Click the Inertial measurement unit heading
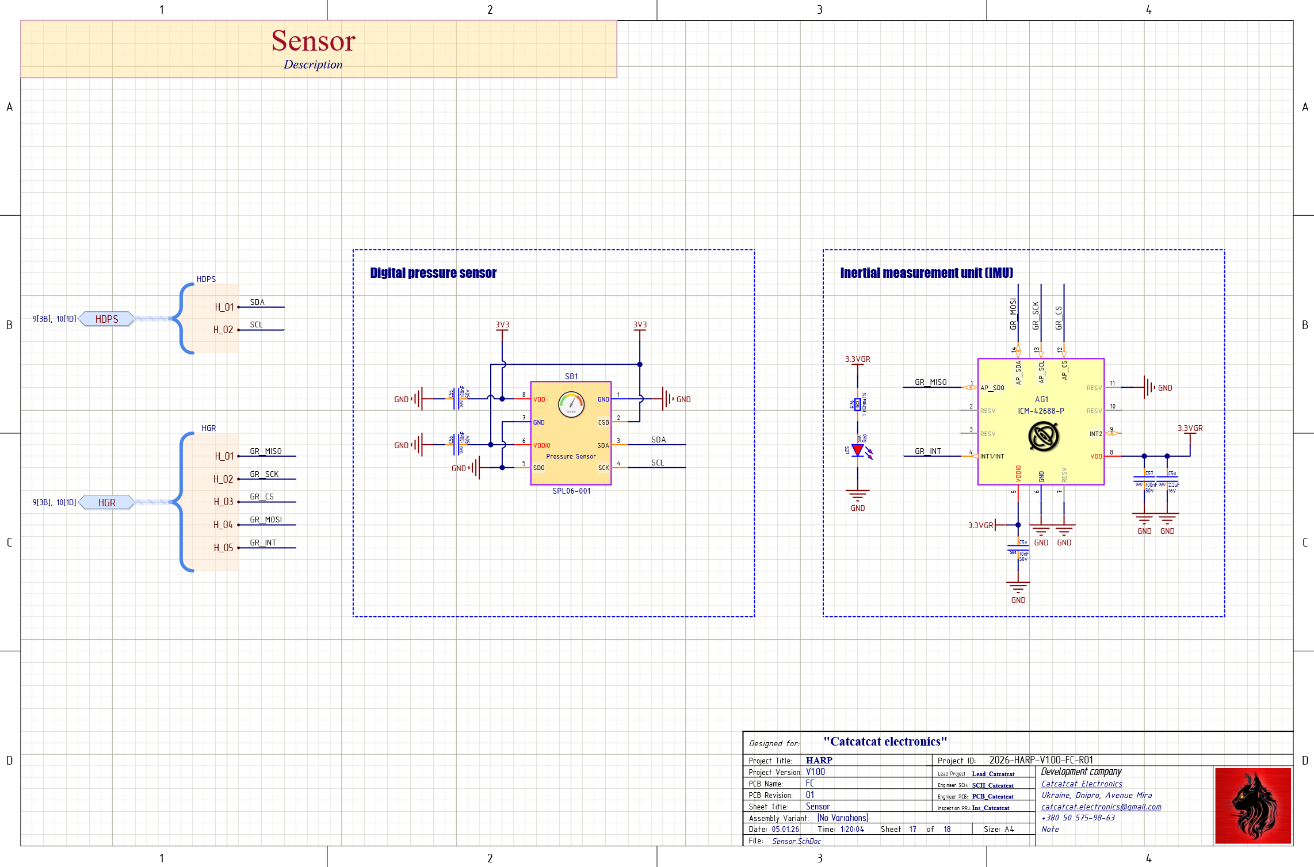This screenshot has height=867, width=1314. click(x=926, y=273)
